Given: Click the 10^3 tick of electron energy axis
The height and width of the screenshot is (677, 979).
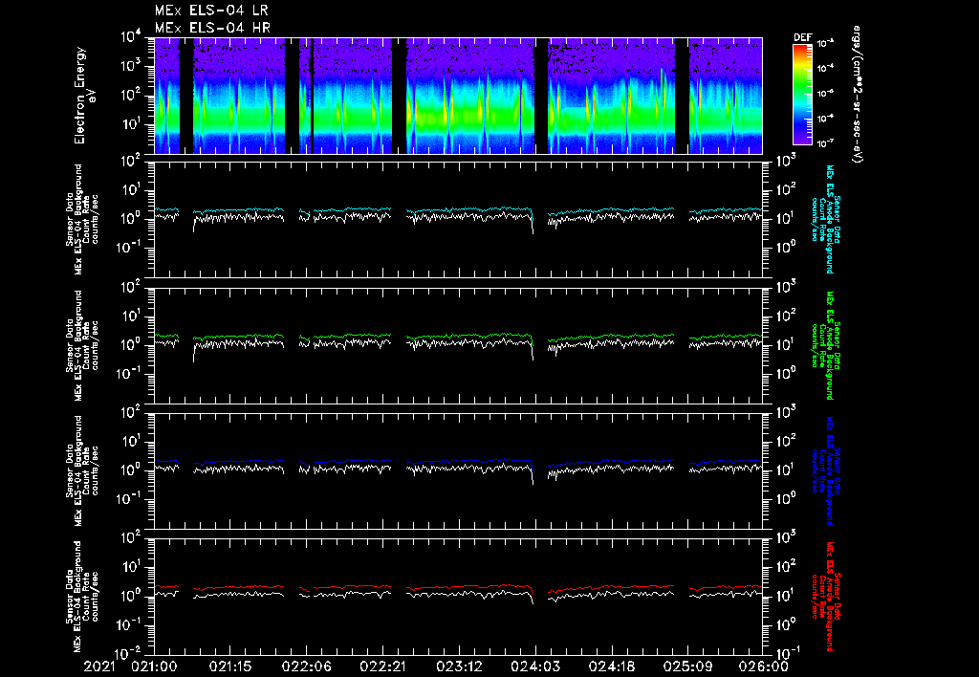Looking at the screenshot, I should click(131, 67).
